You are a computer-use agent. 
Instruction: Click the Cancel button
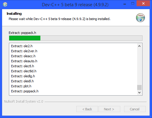pyautogui.click(x=135, y=109)
